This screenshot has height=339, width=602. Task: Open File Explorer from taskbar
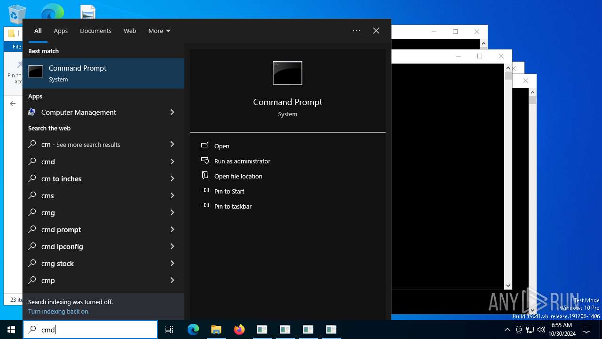point(216,330)
